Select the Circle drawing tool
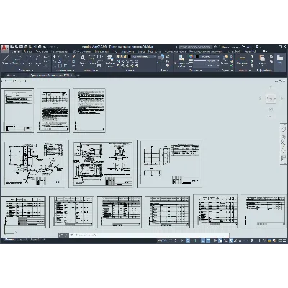The height and width of the screenshot is (288, 288). click(x=30, y=60)
